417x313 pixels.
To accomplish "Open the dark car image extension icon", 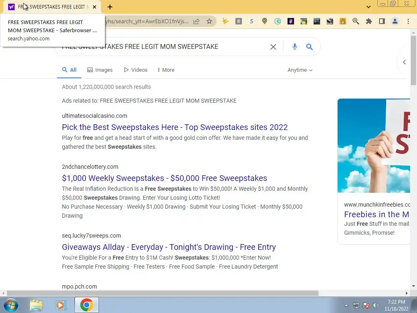I will click(x=317, y=21).
